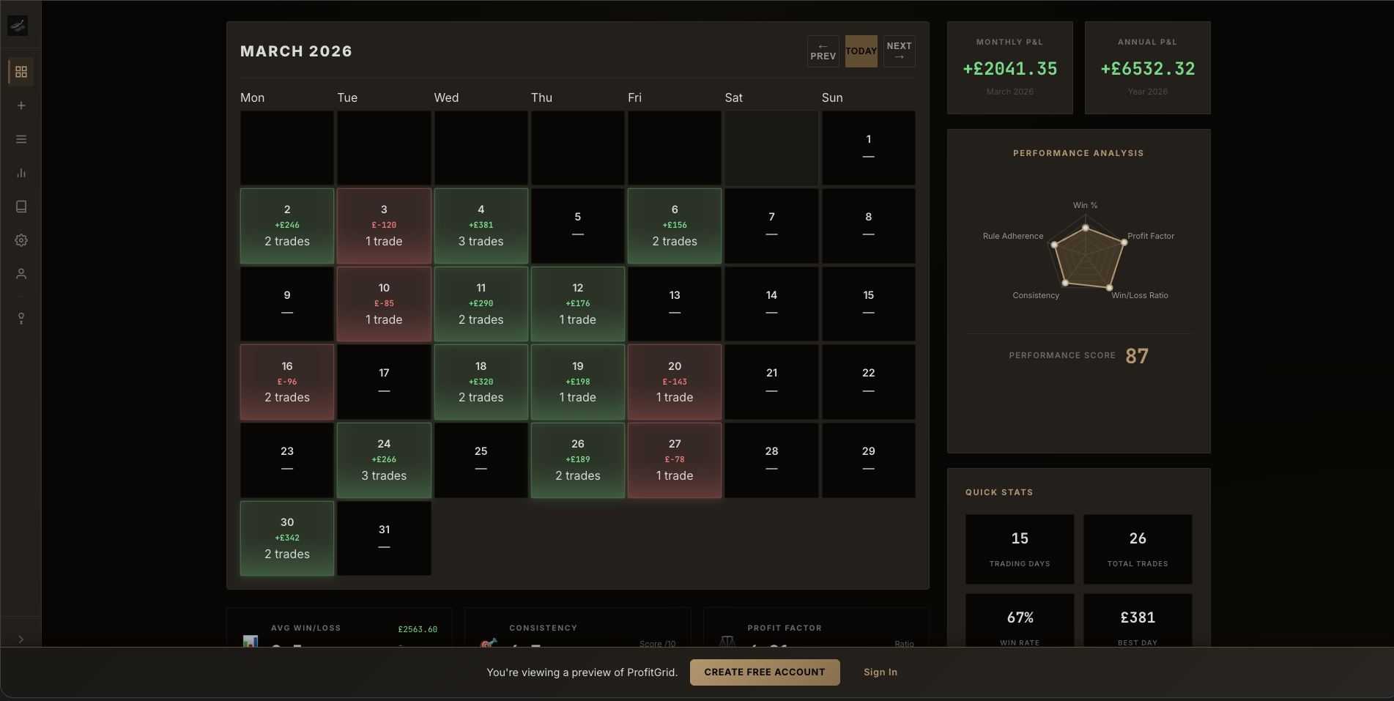Open the Sign In link
The width and height of the screenshot is (1394, 701).
click(880, 672)
